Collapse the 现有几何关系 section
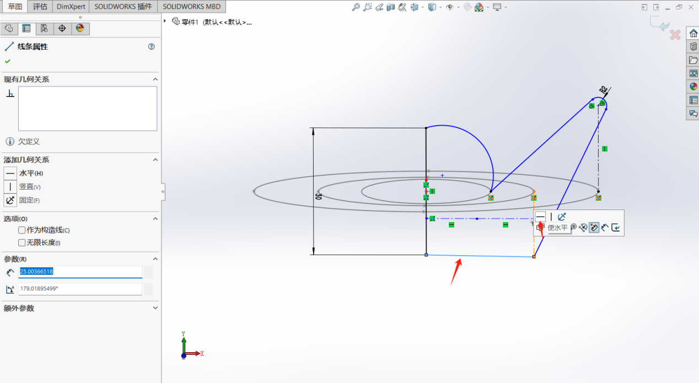This screenshot has width=699, height=383. [155, 79]
